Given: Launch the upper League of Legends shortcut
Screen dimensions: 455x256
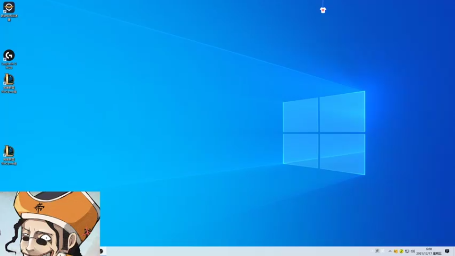Looking at the screenshot, I should [9, 83].
